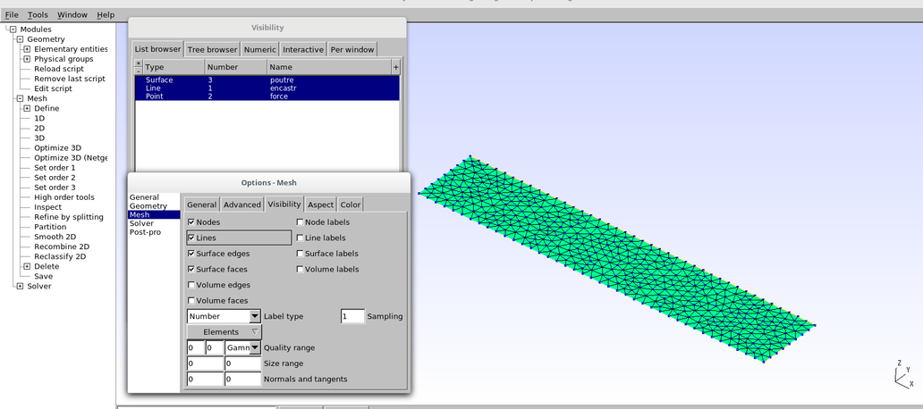Image resolution: width=923 pixels, height=409 pixels.
Task: Click Recombine 2D in the Mesh module
Action: tap(61, 246)
